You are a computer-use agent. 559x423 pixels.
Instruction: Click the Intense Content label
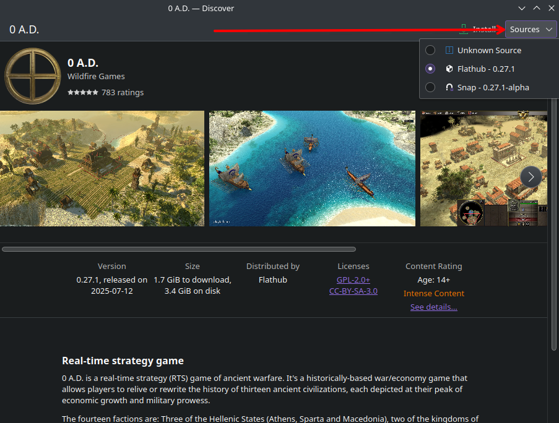(433, 293)
